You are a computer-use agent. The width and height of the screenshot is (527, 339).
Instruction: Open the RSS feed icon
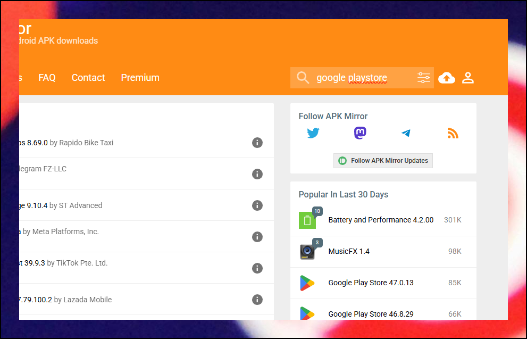[x=453, y=134]
